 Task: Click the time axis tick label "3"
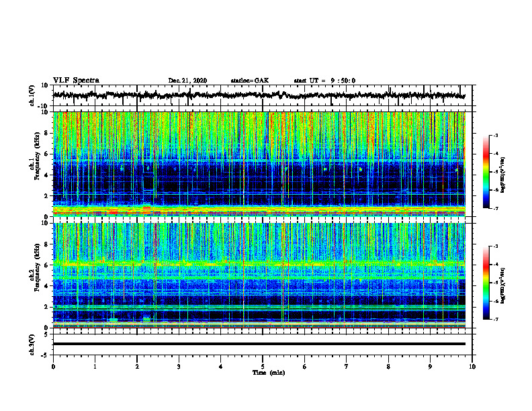[179, 367]
